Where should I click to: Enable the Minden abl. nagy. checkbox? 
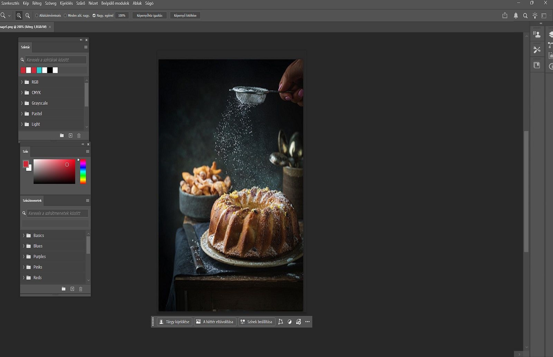65,16
